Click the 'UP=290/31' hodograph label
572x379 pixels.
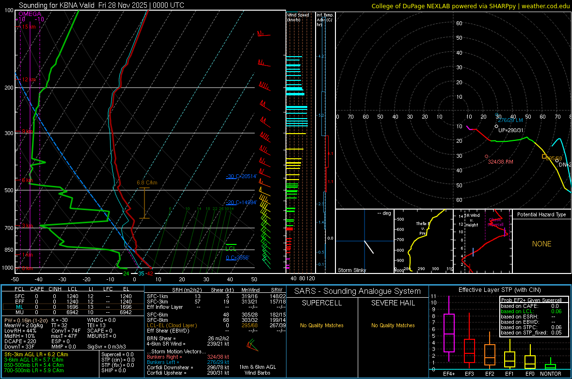[511, 130]
